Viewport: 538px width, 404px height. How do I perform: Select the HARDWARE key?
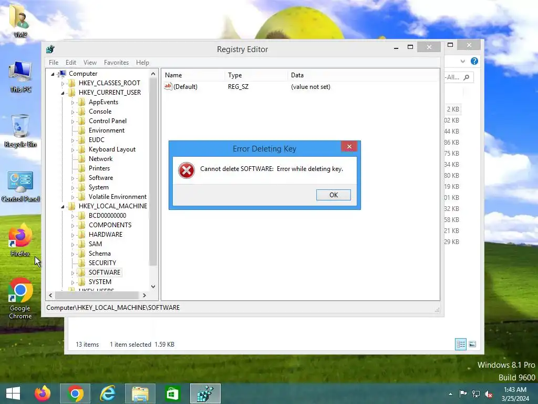[x=105, y=234]
